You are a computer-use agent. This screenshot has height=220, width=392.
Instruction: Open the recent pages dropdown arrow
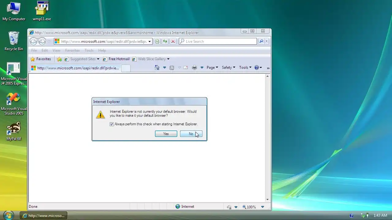coord(49,42)
